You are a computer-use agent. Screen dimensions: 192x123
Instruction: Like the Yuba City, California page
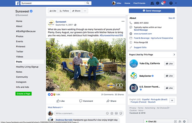pyautogui.click(x=169, y=64)
